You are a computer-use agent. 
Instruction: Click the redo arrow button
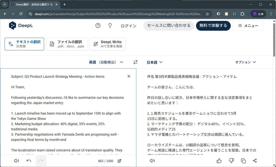[x=41, y=161]
